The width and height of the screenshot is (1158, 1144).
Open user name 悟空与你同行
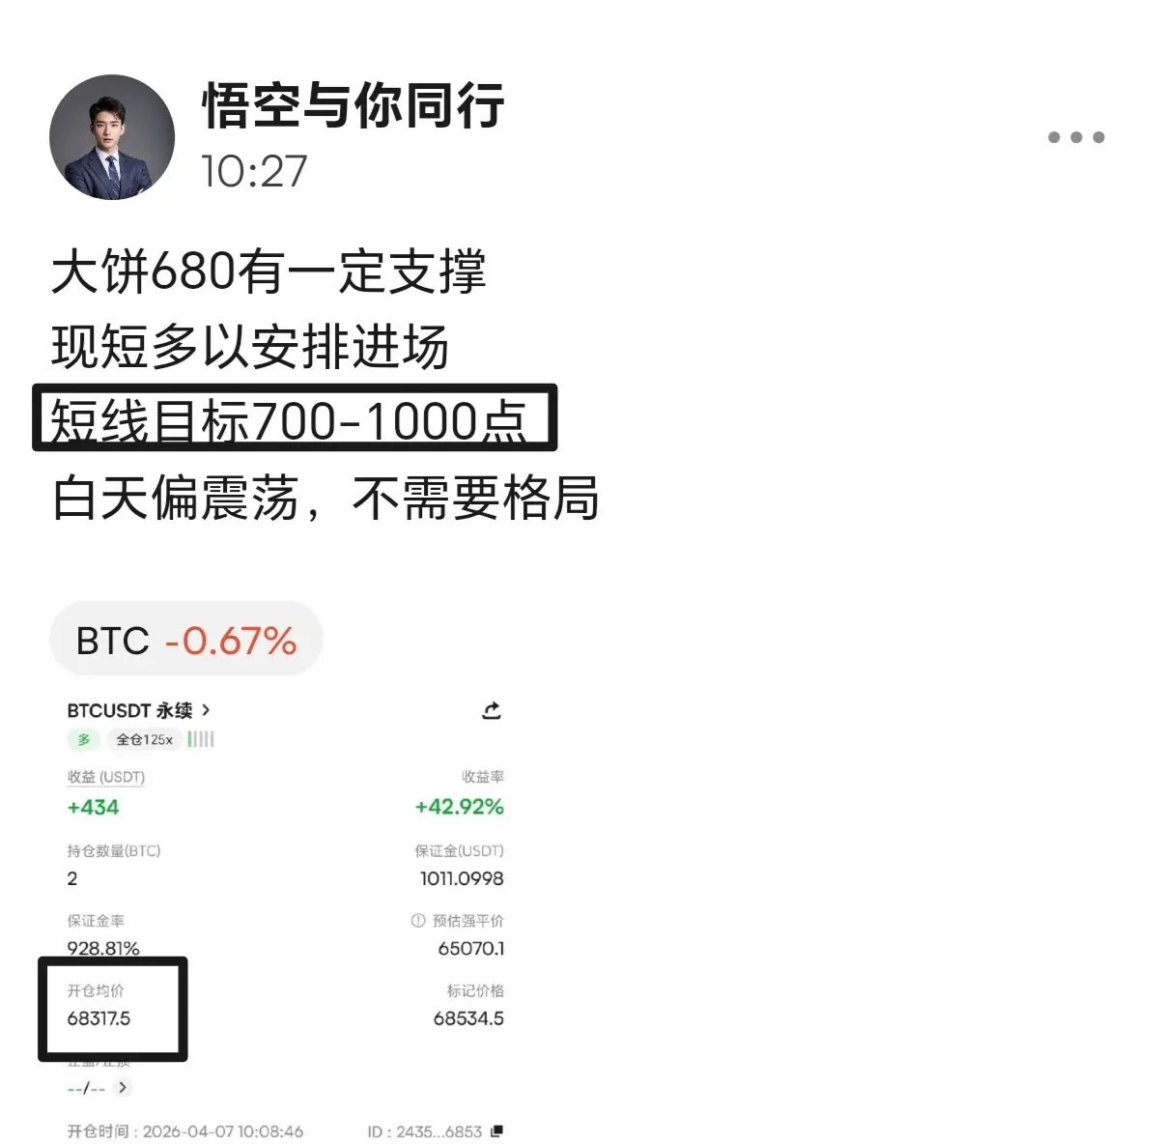pos(353,105)
